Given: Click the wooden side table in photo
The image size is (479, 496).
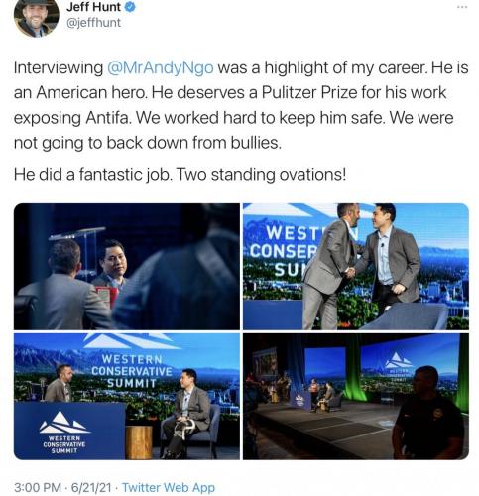Looking at the screenshot, I should coord(139,442).
